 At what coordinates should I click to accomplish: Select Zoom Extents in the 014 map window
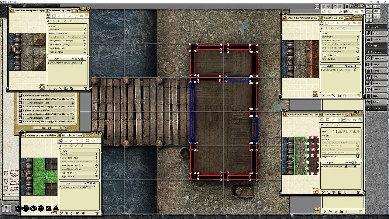[79, 154]
